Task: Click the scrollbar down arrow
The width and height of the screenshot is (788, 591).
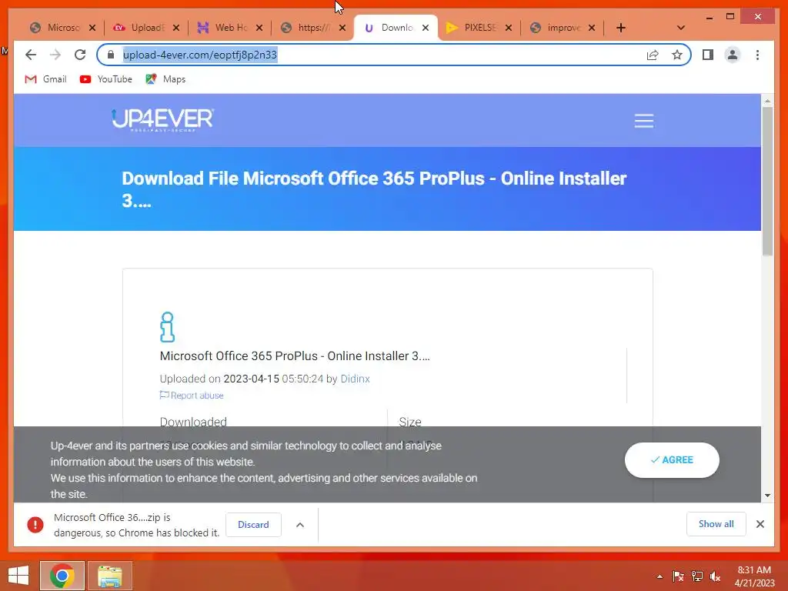Action: click(x=767, y=496)
